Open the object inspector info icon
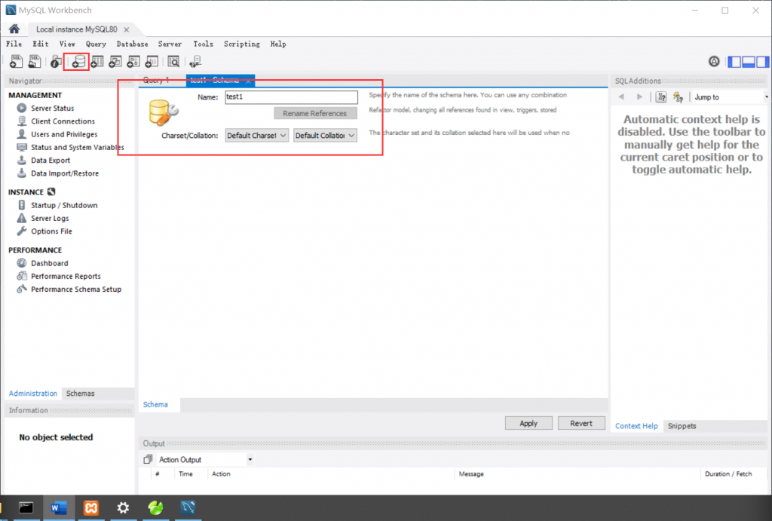The width and height of the screenshot is (772, 521). click(x=56, y=62)
